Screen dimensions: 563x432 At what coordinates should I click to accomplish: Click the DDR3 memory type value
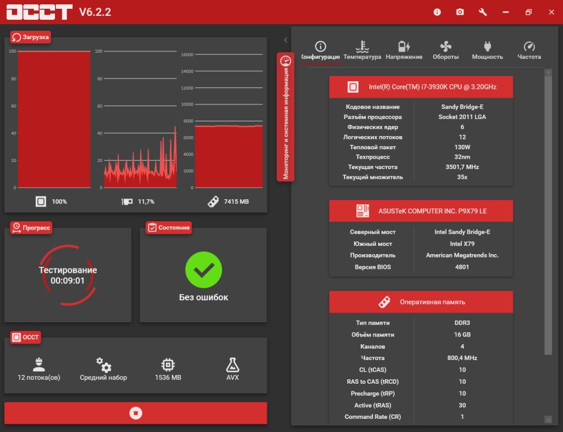pos(462,323)
